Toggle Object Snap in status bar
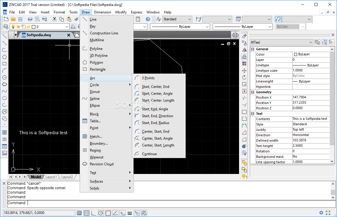 [108, 213]
